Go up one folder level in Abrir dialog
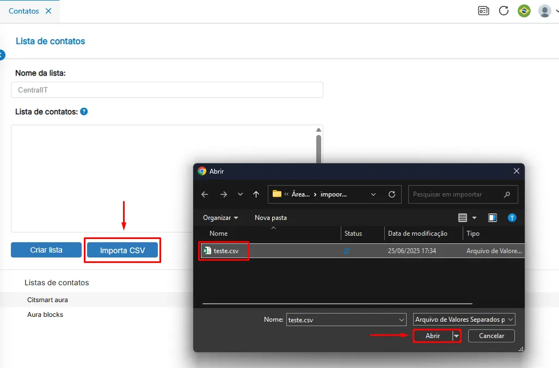Viewport: 559px width, 368px height. tap(256, 194)
